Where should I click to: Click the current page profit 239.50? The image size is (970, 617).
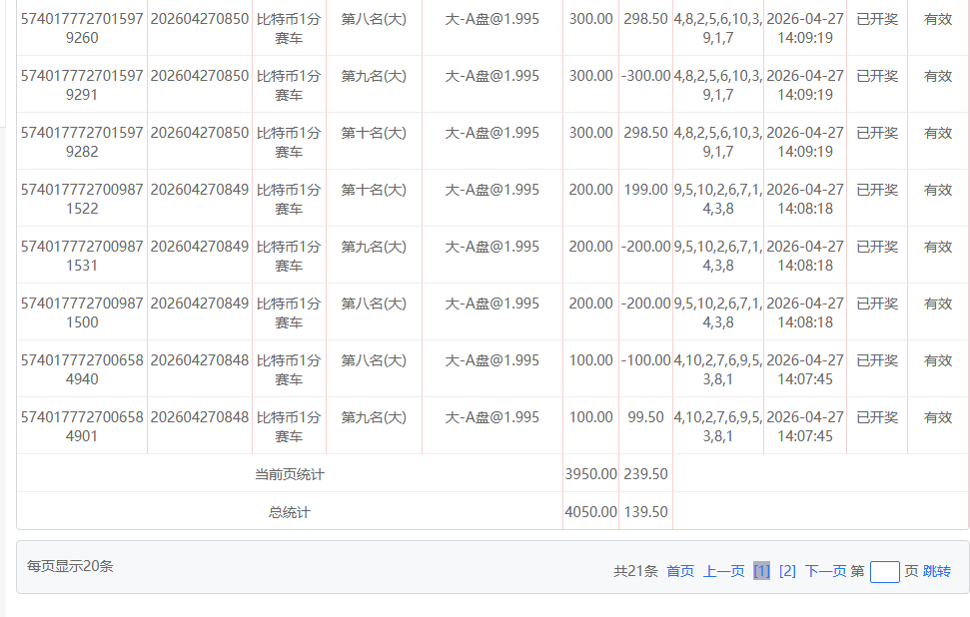(645, 474)
